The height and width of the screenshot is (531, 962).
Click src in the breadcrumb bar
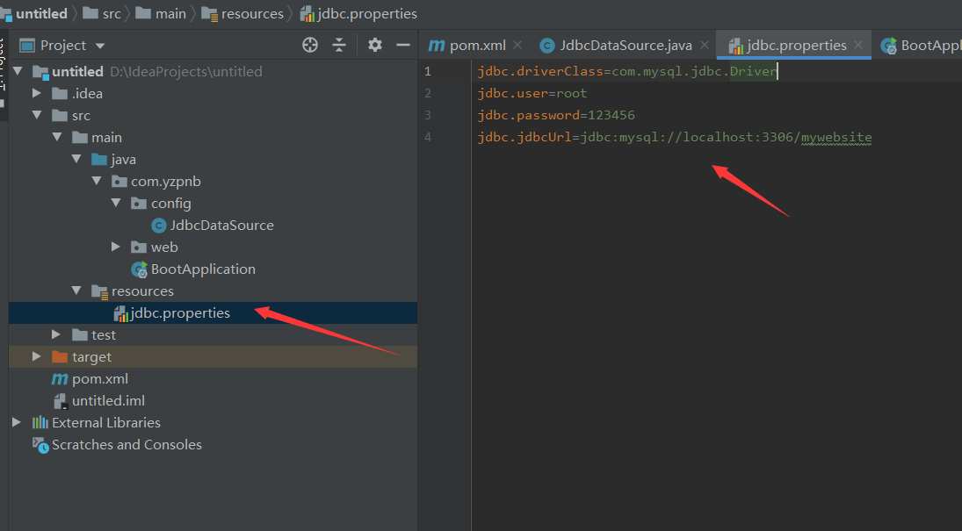[x=112, y=13]
